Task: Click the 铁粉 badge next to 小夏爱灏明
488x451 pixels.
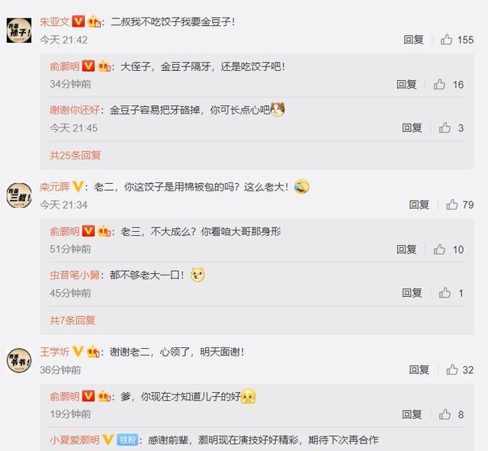Action: tap(127, 440)
